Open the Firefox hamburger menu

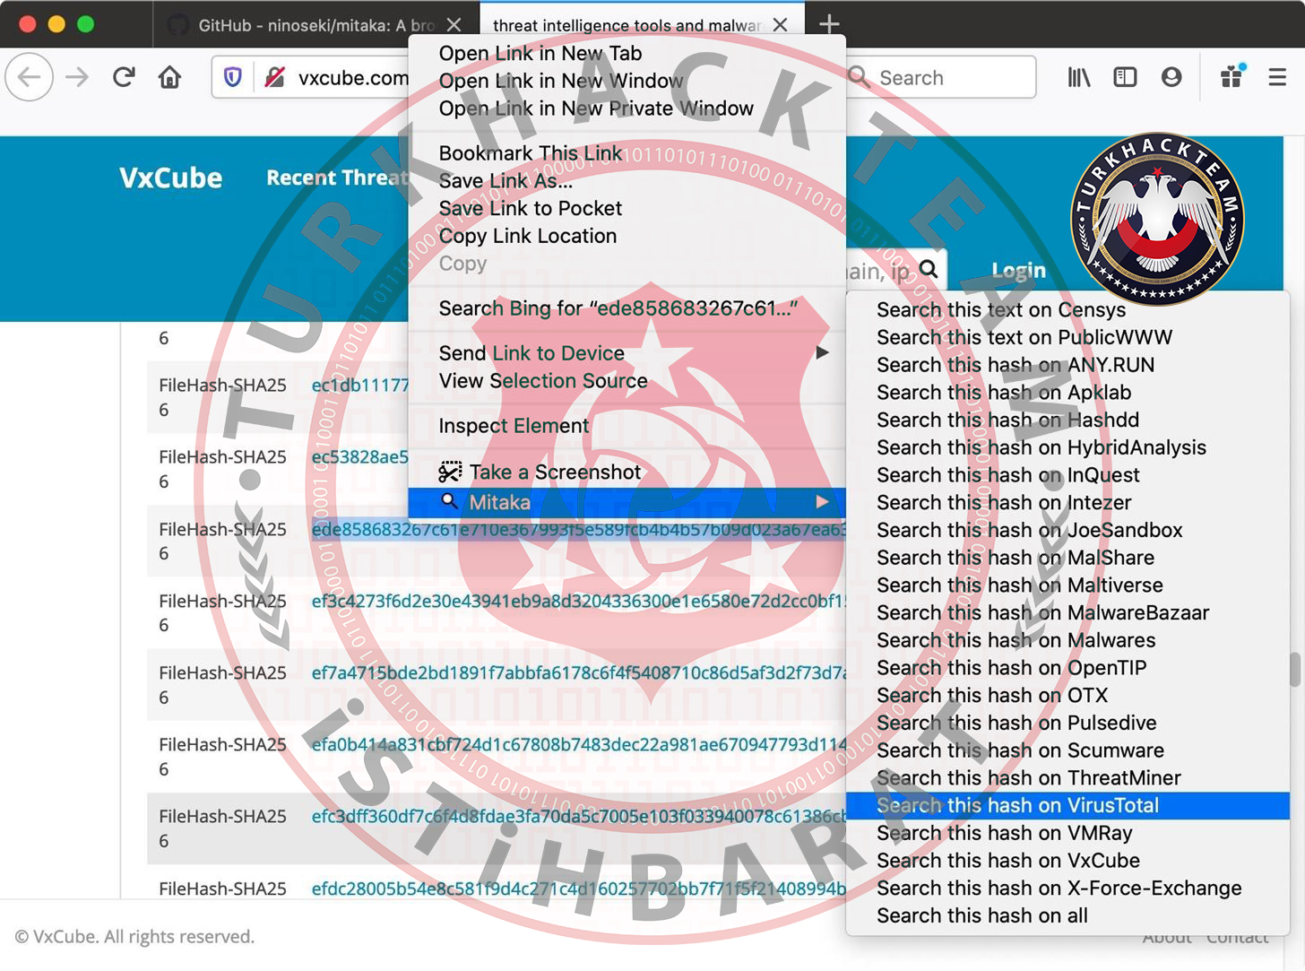pyautogui.click(x=1278, y=77)
